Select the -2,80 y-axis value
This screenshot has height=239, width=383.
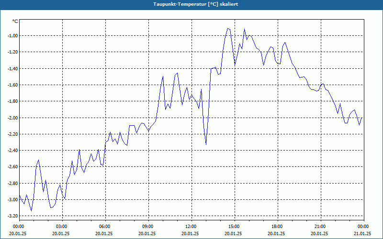(13, 184)
